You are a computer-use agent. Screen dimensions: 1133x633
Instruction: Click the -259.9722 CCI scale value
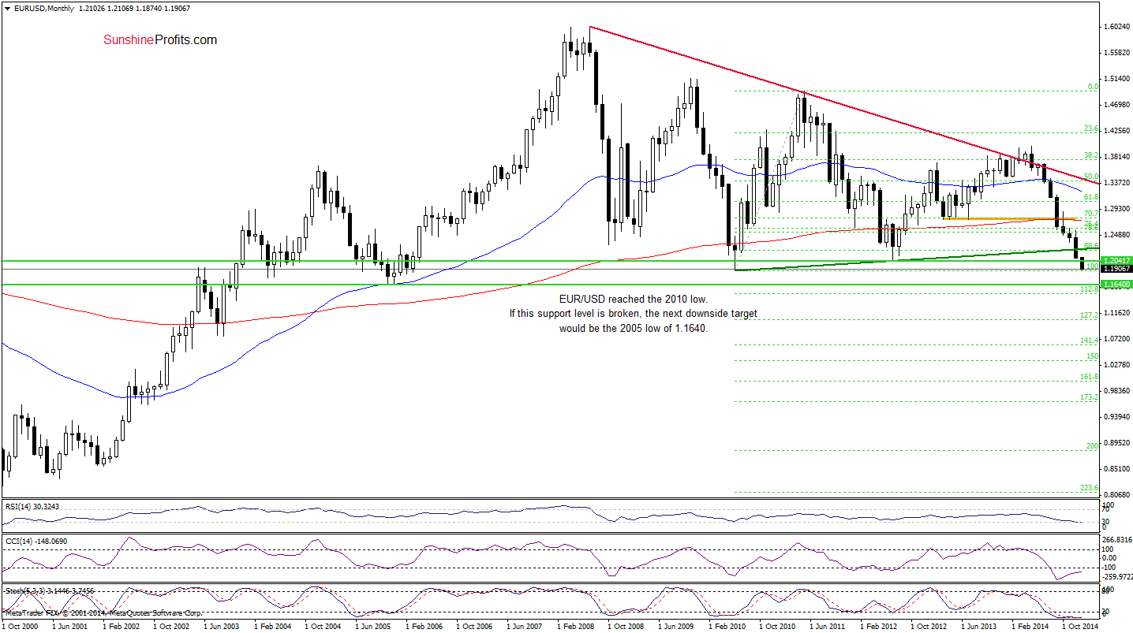1116,577
